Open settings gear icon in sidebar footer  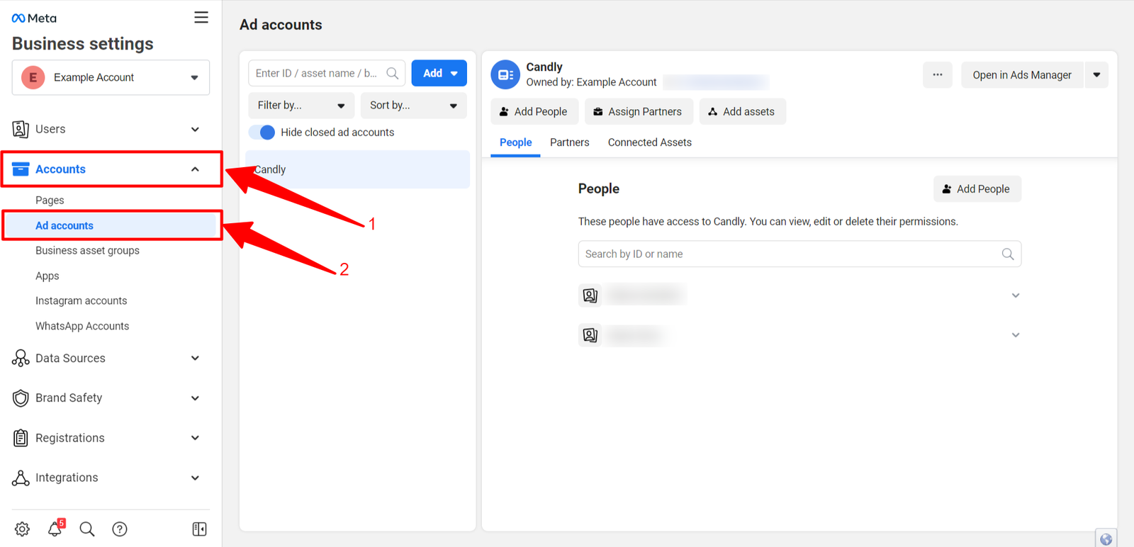tap(23, 529)
